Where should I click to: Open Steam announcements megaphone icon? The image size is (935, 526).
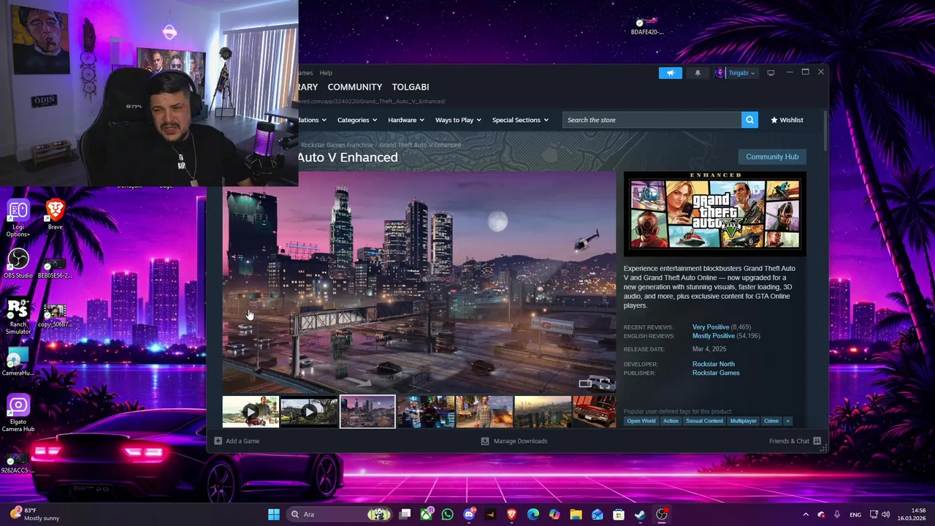pyautogui.click(x=670, y=73)
